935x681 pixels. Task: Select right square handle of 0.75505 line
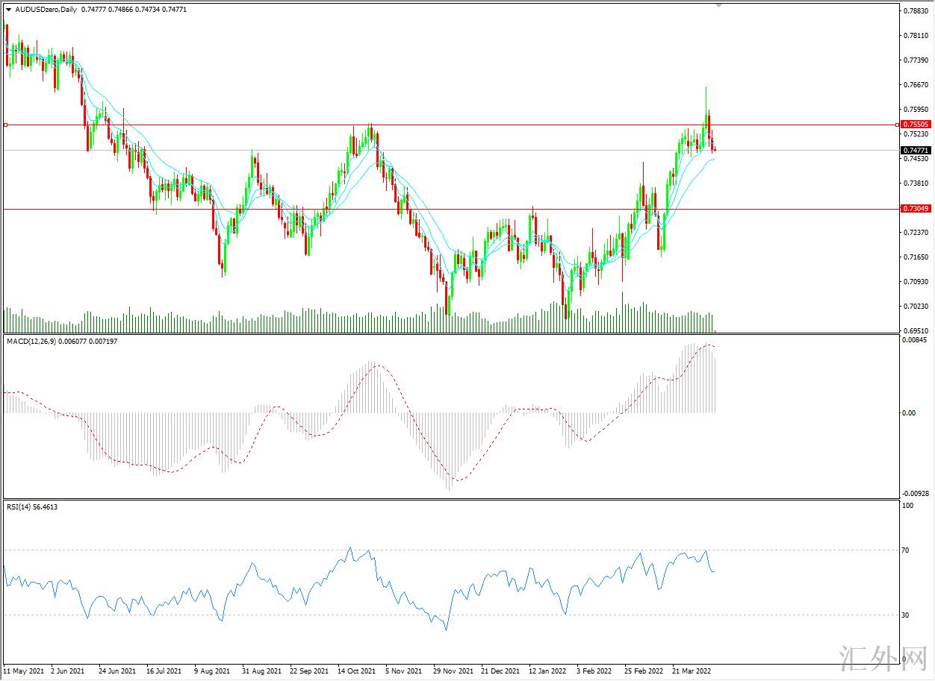tap(897, 125)
